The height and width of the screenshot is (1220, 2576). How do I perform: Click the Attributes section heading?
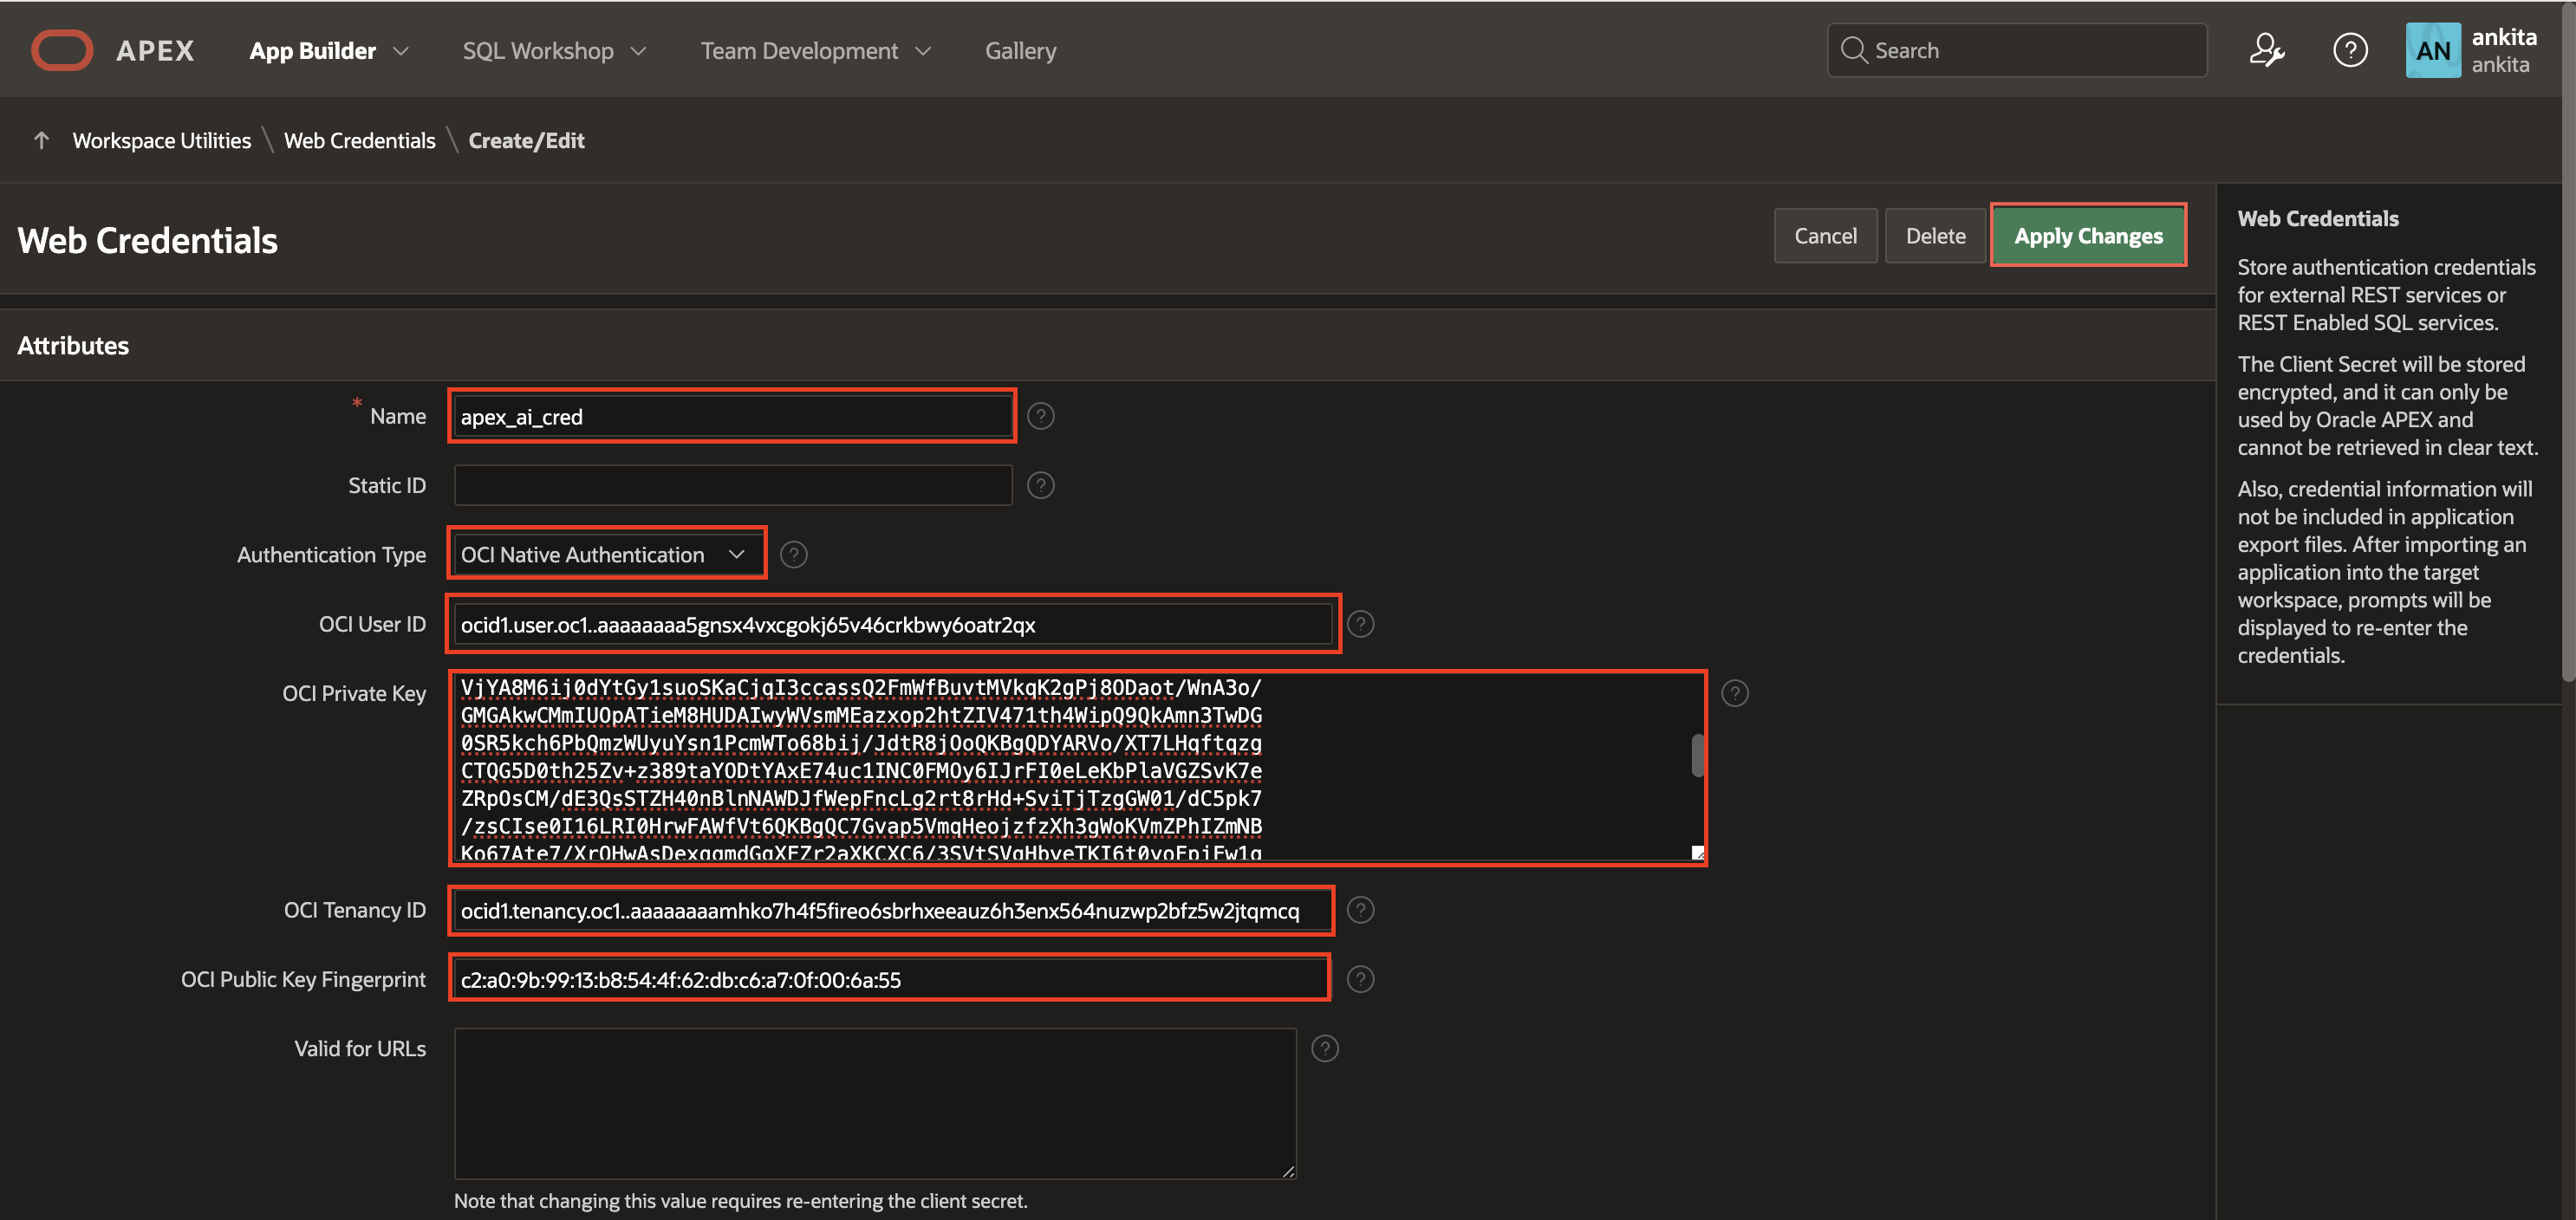click(x=73, y=345)
